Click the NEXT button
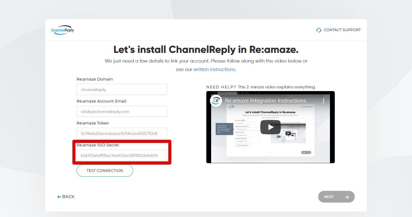Viewport: 412px width, 217px height. [336, 197]
